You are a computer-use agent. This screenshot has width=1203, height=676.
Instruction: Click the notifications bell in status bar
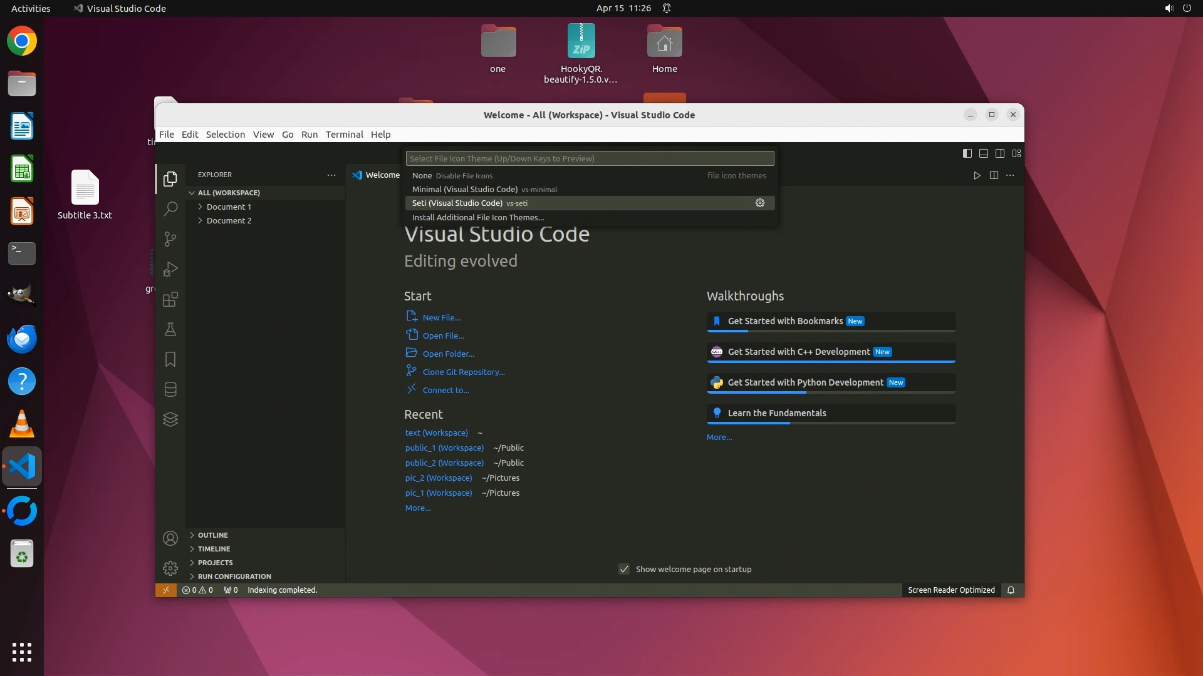1011,590
